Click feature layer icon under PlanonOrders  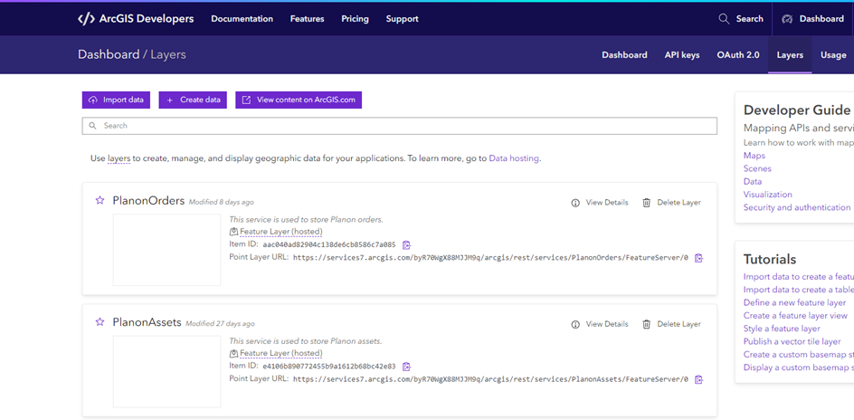233,232
